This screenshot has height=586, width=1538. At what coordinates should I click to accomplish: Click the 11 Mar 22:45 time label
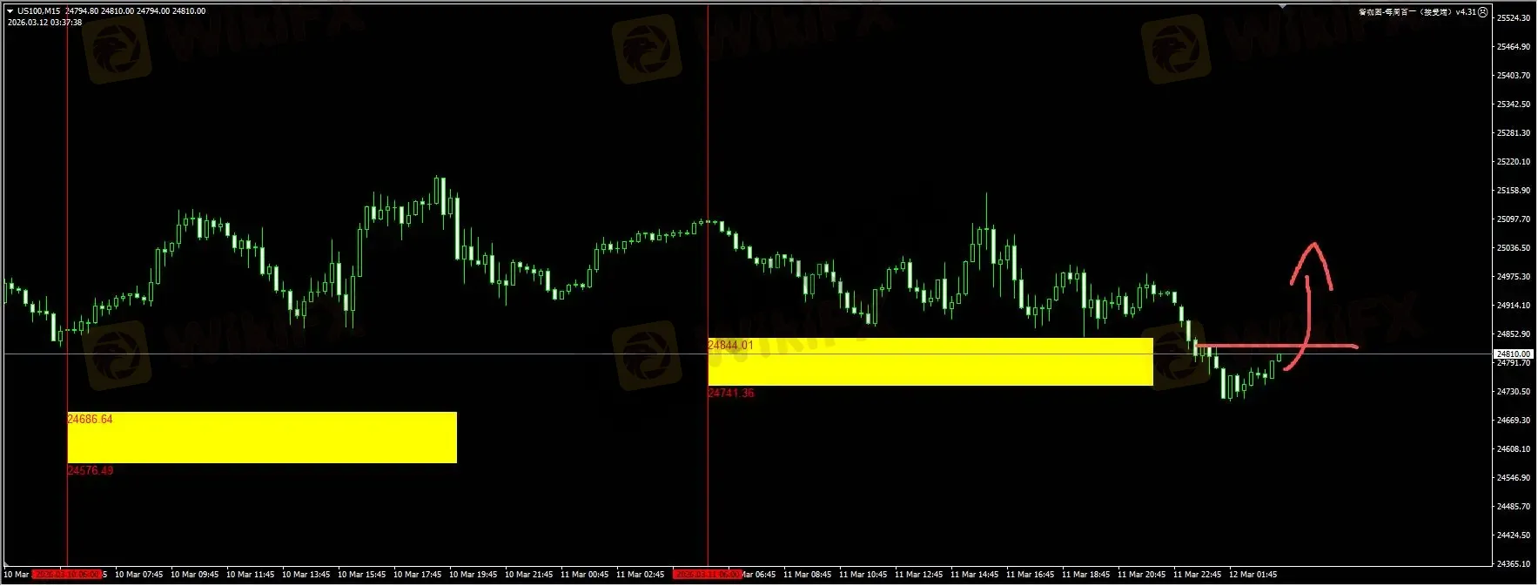point(1198,575)
